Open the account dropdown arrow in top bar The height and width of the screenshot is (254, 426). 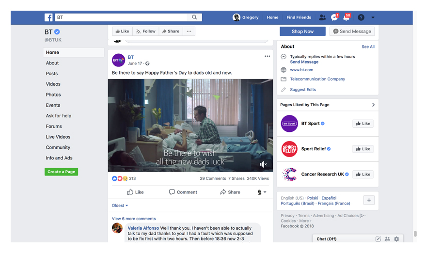point(373,17)
